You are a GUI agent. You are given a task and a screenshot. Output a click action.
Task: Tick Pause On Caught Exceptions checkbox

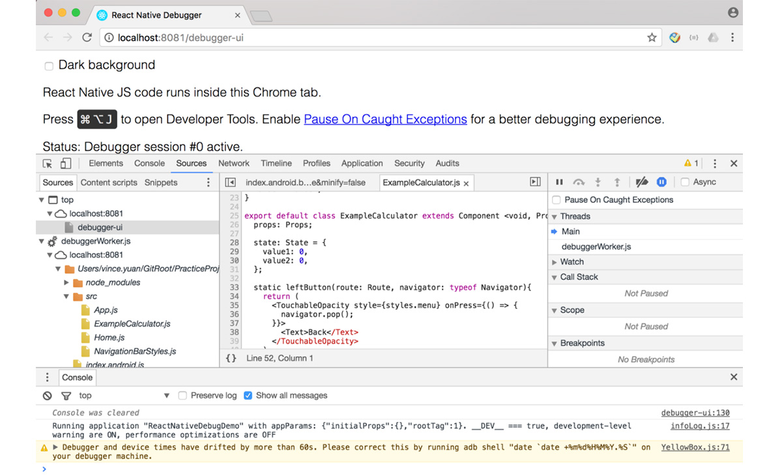point(557,200)
